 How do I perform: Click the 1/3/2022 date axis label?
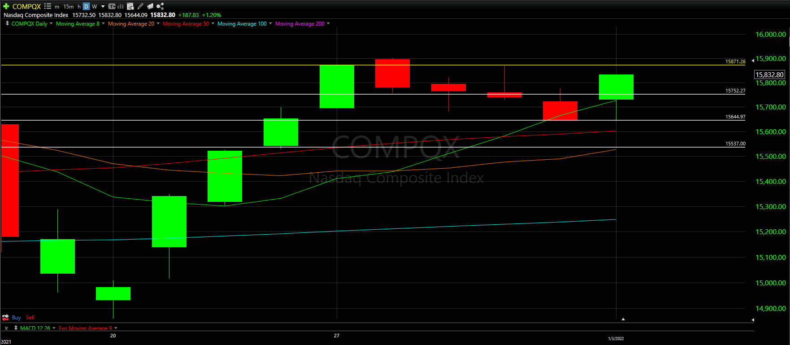(x=616, y=339)
